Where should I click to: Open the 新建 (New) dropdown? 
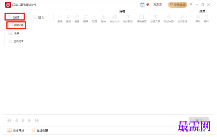[15, 17]
